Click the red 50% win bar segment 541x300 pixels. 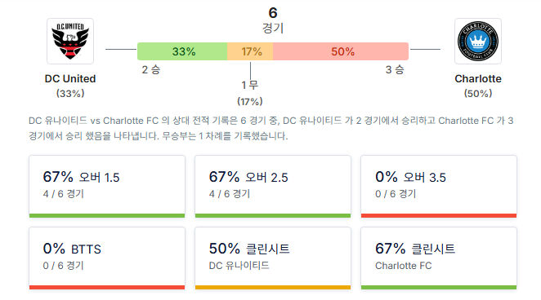pos(341,51)
